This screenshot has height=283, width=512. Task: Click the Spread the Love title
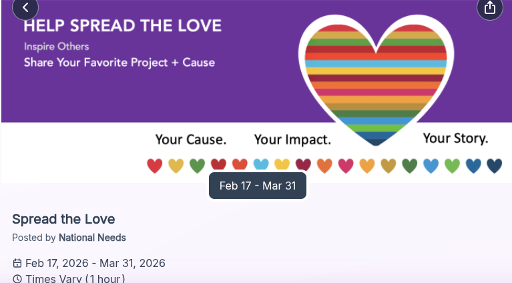(63, 219)
